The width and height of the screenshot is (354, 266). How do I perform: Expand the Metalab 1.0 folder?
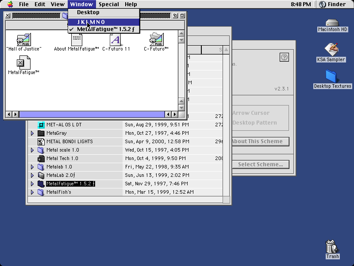[32, 167]
